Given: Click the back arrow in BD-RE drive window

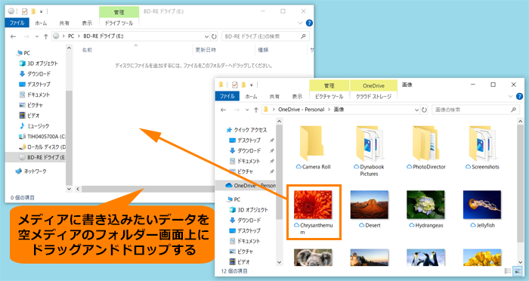Looking at the screenshot, I should 13,36.
